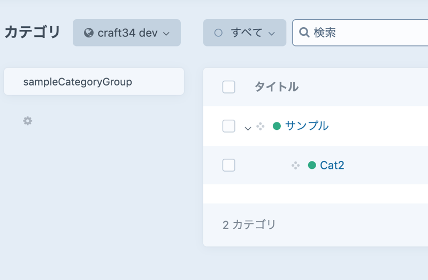The height and width of the screenshot is (280, 428).
Task: Open the サンプル category link
Action: (x=307, y=126)
